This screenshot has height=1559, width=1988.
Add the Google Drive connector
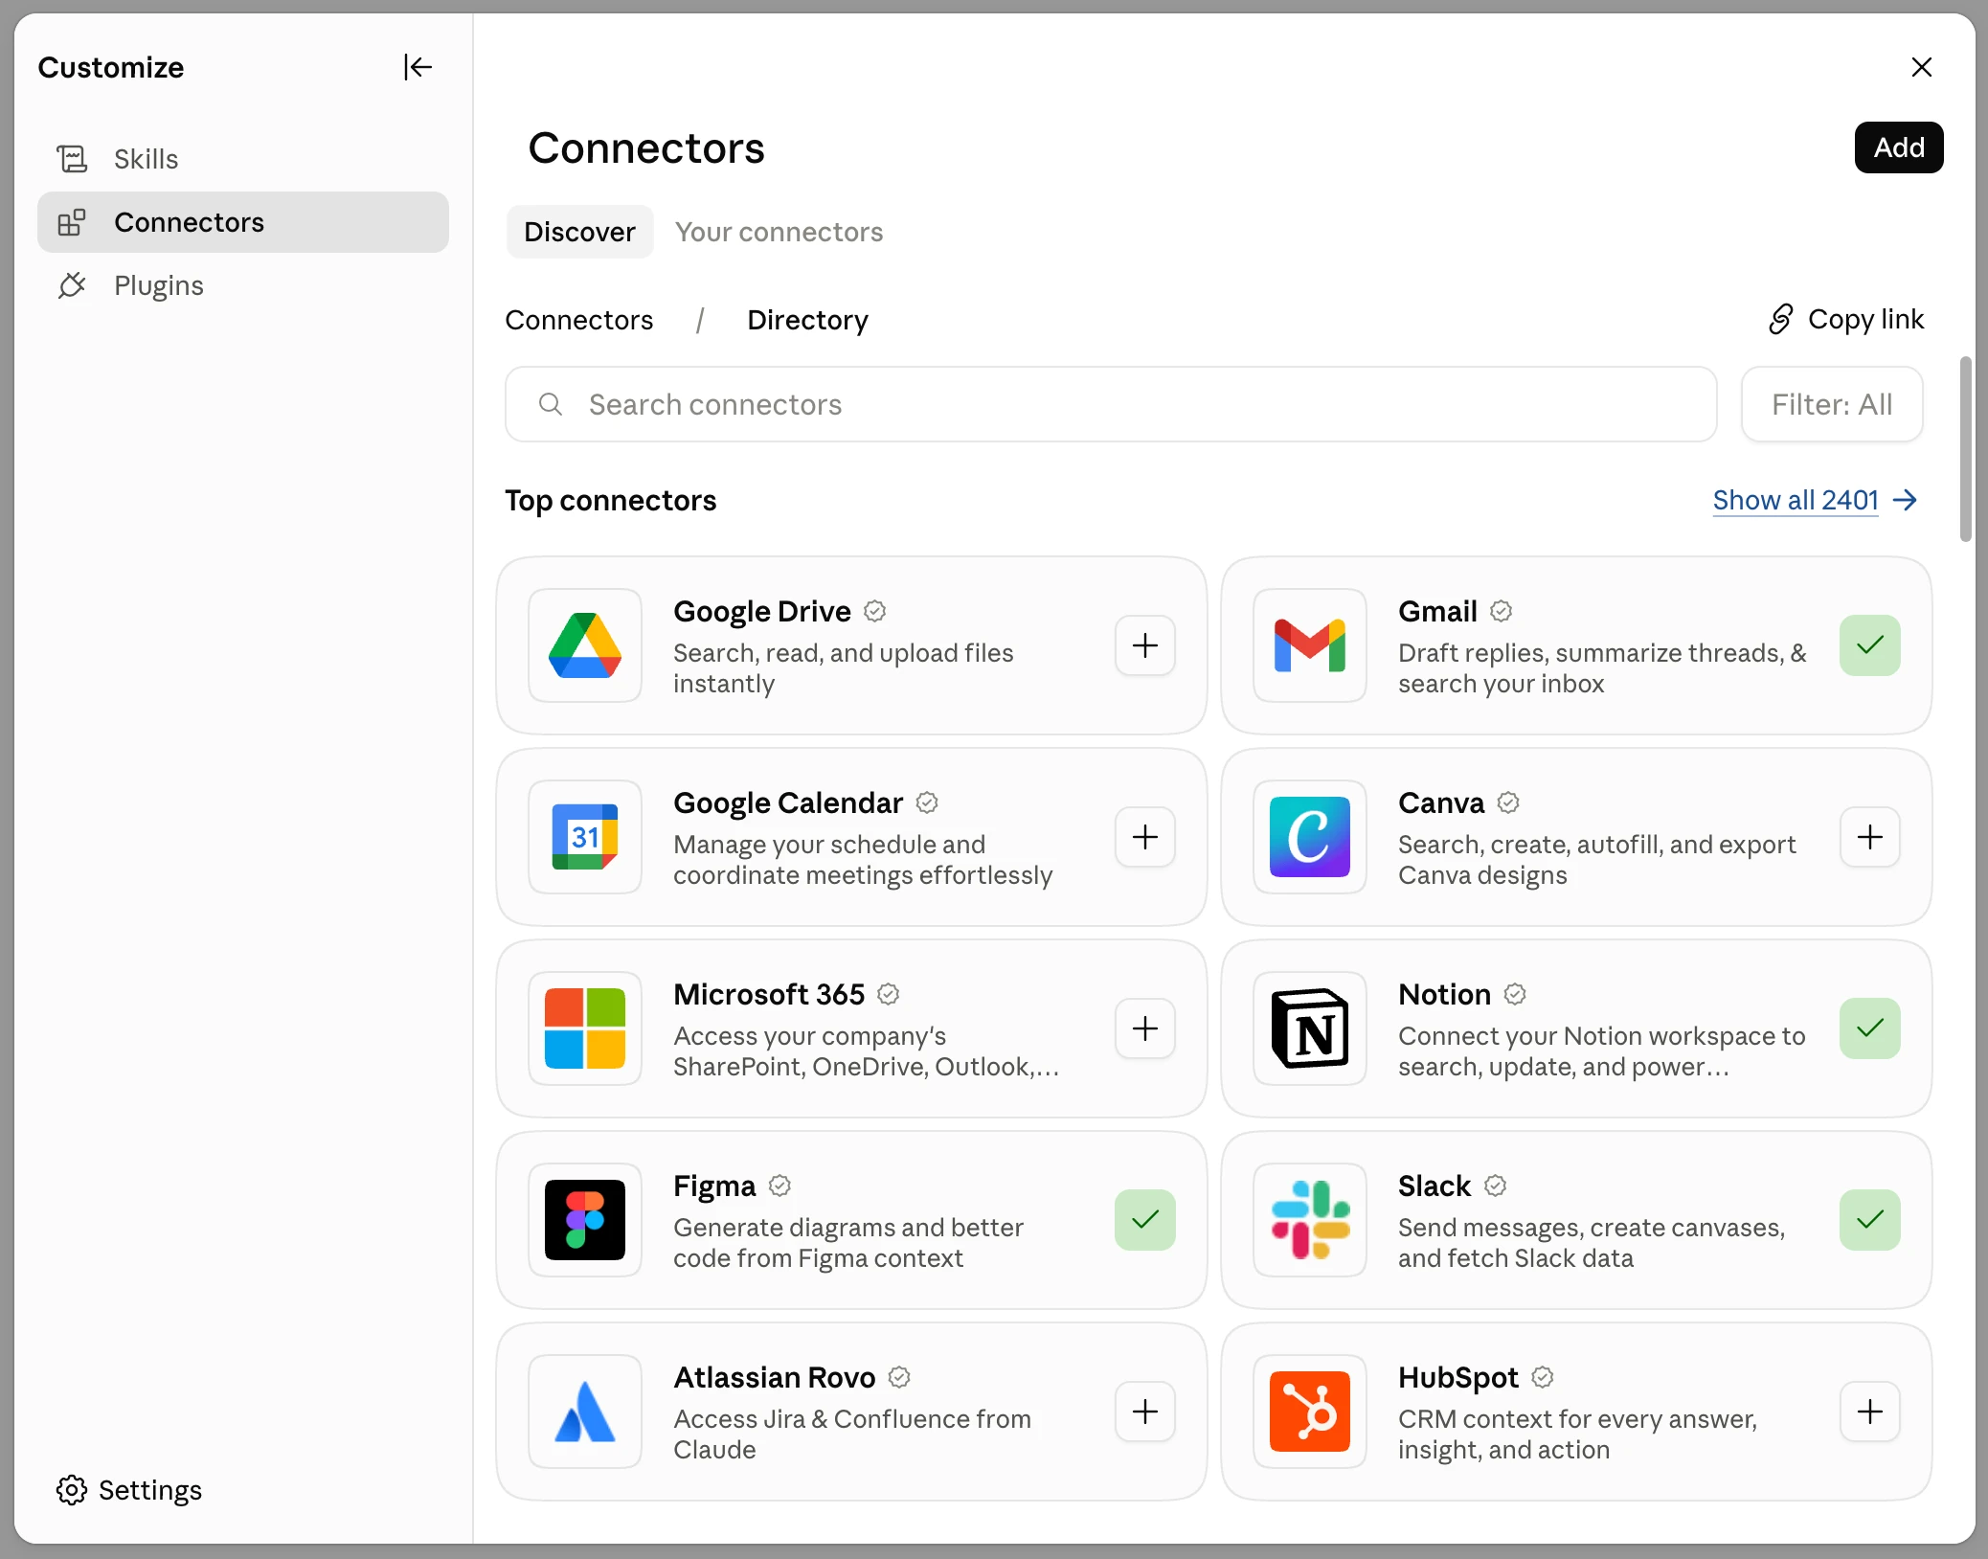pos(1145,645)
